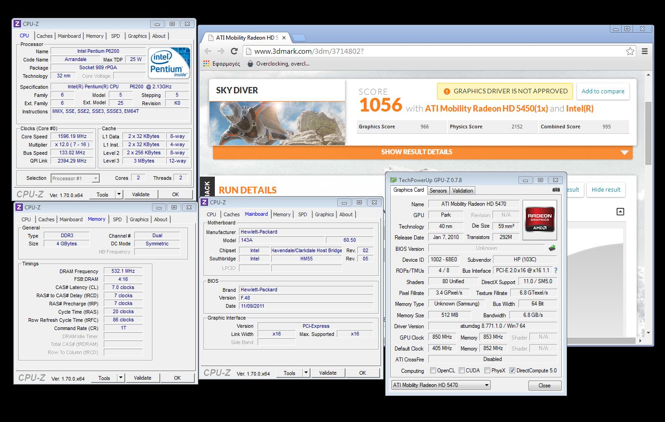Click Validate in CPU-Z Memory window
This screenshot has height=422, width=665.
[142, 378]
